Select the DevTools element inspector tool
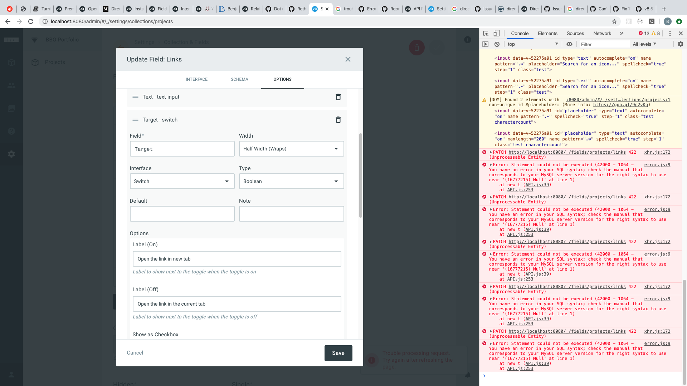 [486, 33]
